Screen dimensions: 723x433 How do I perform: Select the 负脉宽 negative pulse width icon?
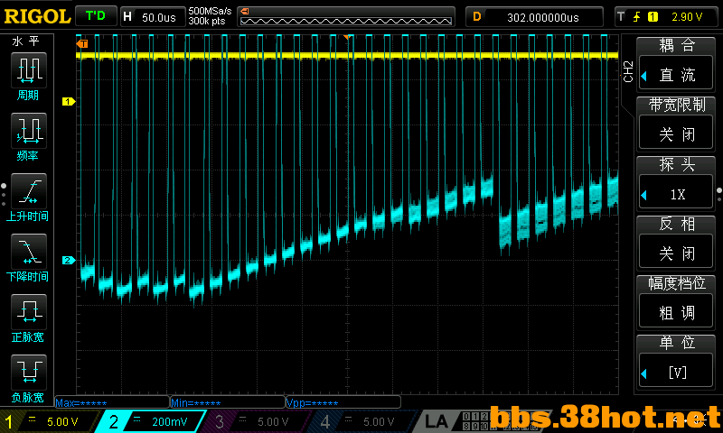[x=29, y=373]
